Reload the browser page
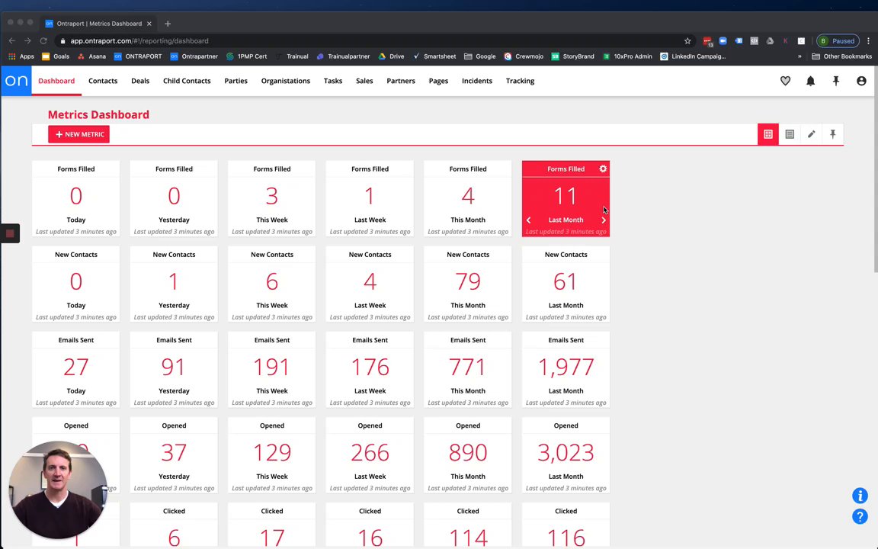Screen dimensions: 878x549 43,41
